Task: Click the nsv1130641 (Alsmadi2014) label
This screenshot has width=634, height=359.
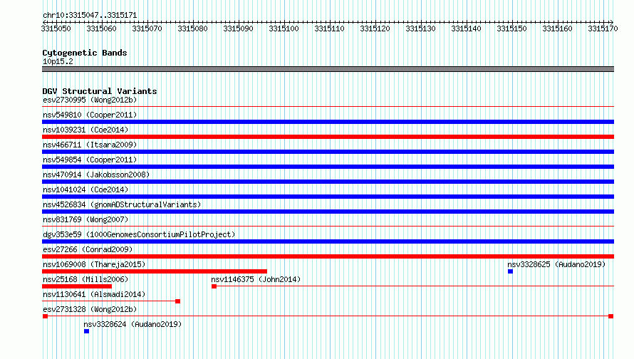Action: [94, 294]
